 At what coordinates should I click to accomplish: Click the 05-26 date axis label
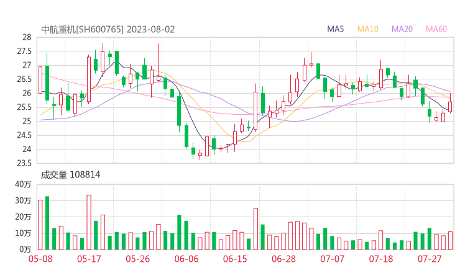(137, 259)
